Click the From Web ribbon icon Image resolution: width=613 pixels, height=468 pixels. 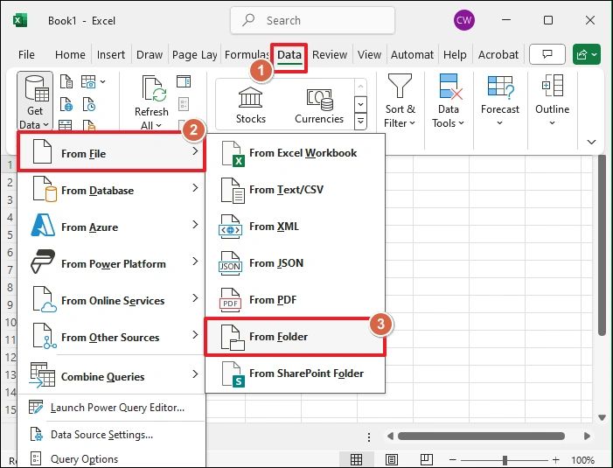coord(66,105)
